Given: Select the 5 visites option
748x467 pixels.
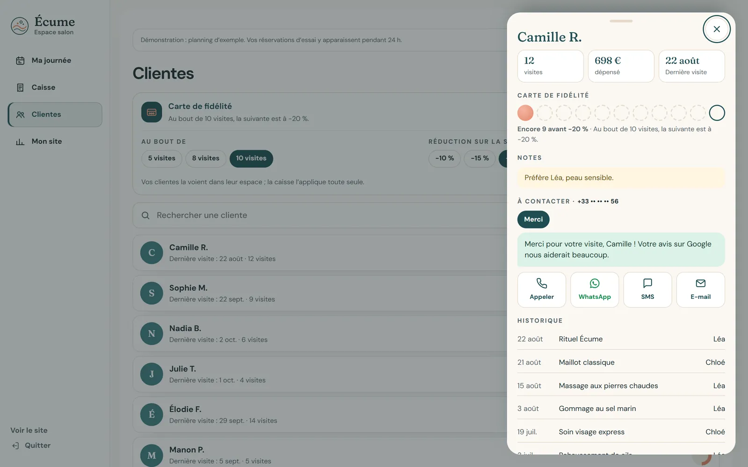Looking at the screenshot, I should coord(162,158).
